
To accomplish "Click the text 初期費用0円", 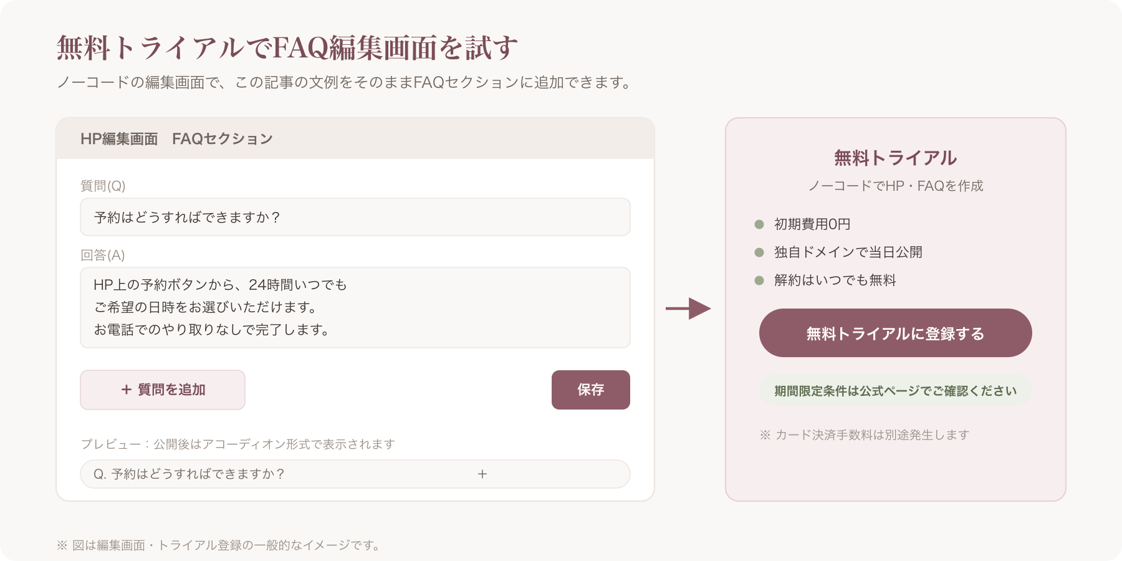I will click(812, 224).
